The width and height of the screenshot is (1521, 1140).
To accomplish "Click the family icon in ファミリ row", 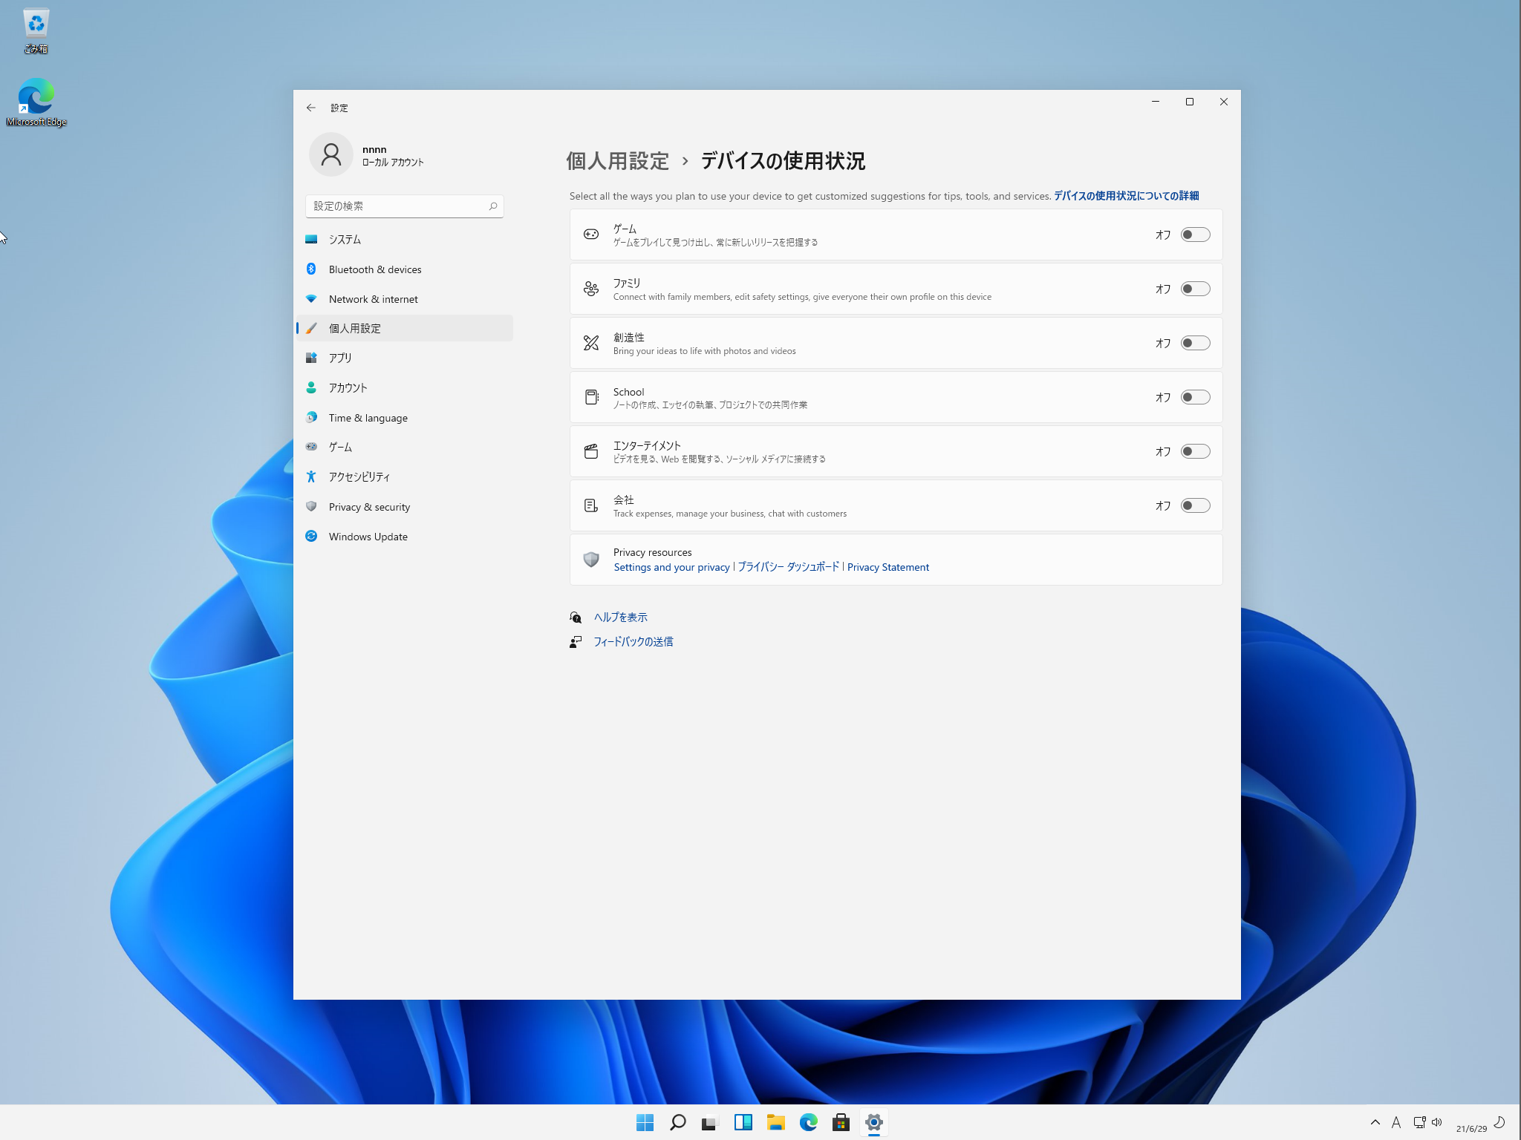I will click(591, 289).
